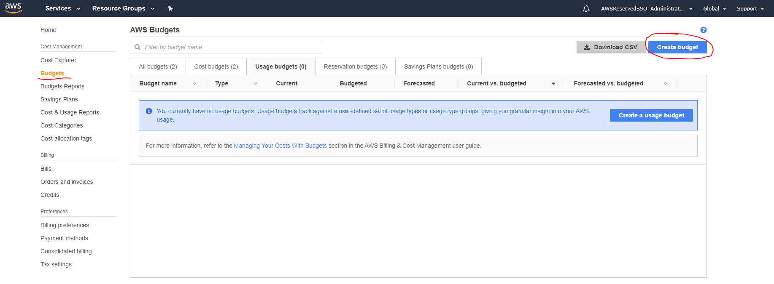Open Orders and invoices link
The height and width of the screenshot is (284, 774).
(67, 182)
